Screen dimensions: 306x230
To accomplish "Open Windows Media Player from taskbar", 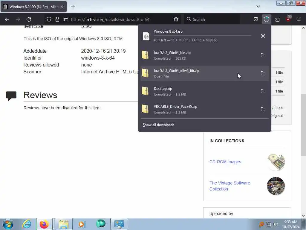I will [81, 224].
